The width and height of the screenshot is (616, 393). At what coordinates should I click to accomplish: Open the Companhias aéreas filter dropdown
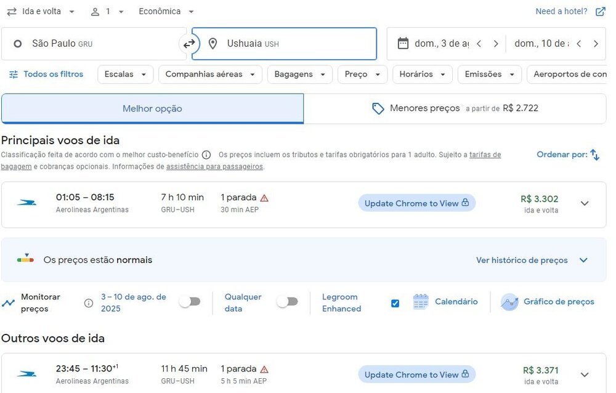(210, 75)
